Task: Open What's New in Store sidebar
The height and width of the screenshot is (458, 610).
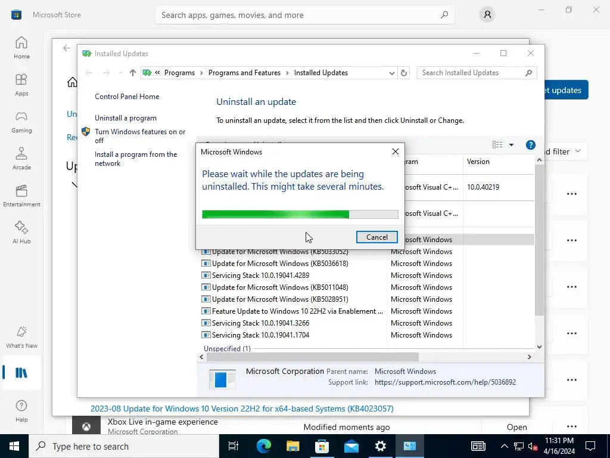Action: pos(21,338)
